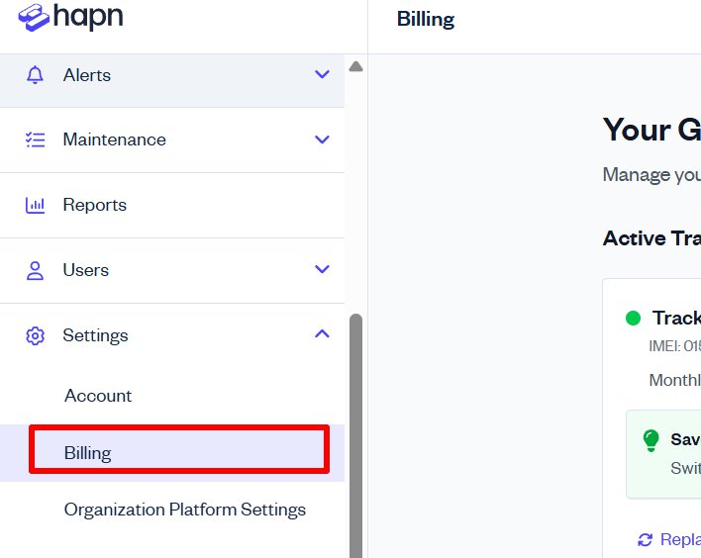Select Billing in the sidebar
Viewport: 701px width, 558px height.
pyautogui.click(x=88, y=453)
